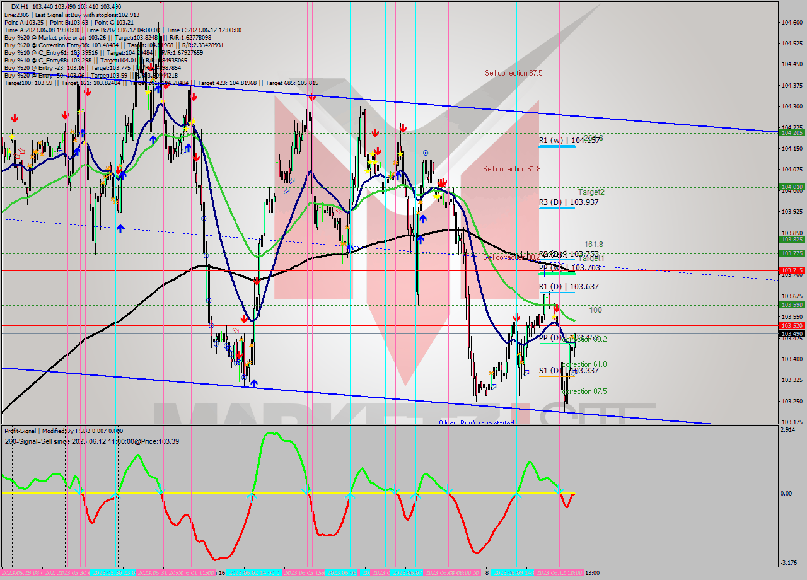Click the 103.175 price axis value
807x580 pixels.
(x=792, y=422)
